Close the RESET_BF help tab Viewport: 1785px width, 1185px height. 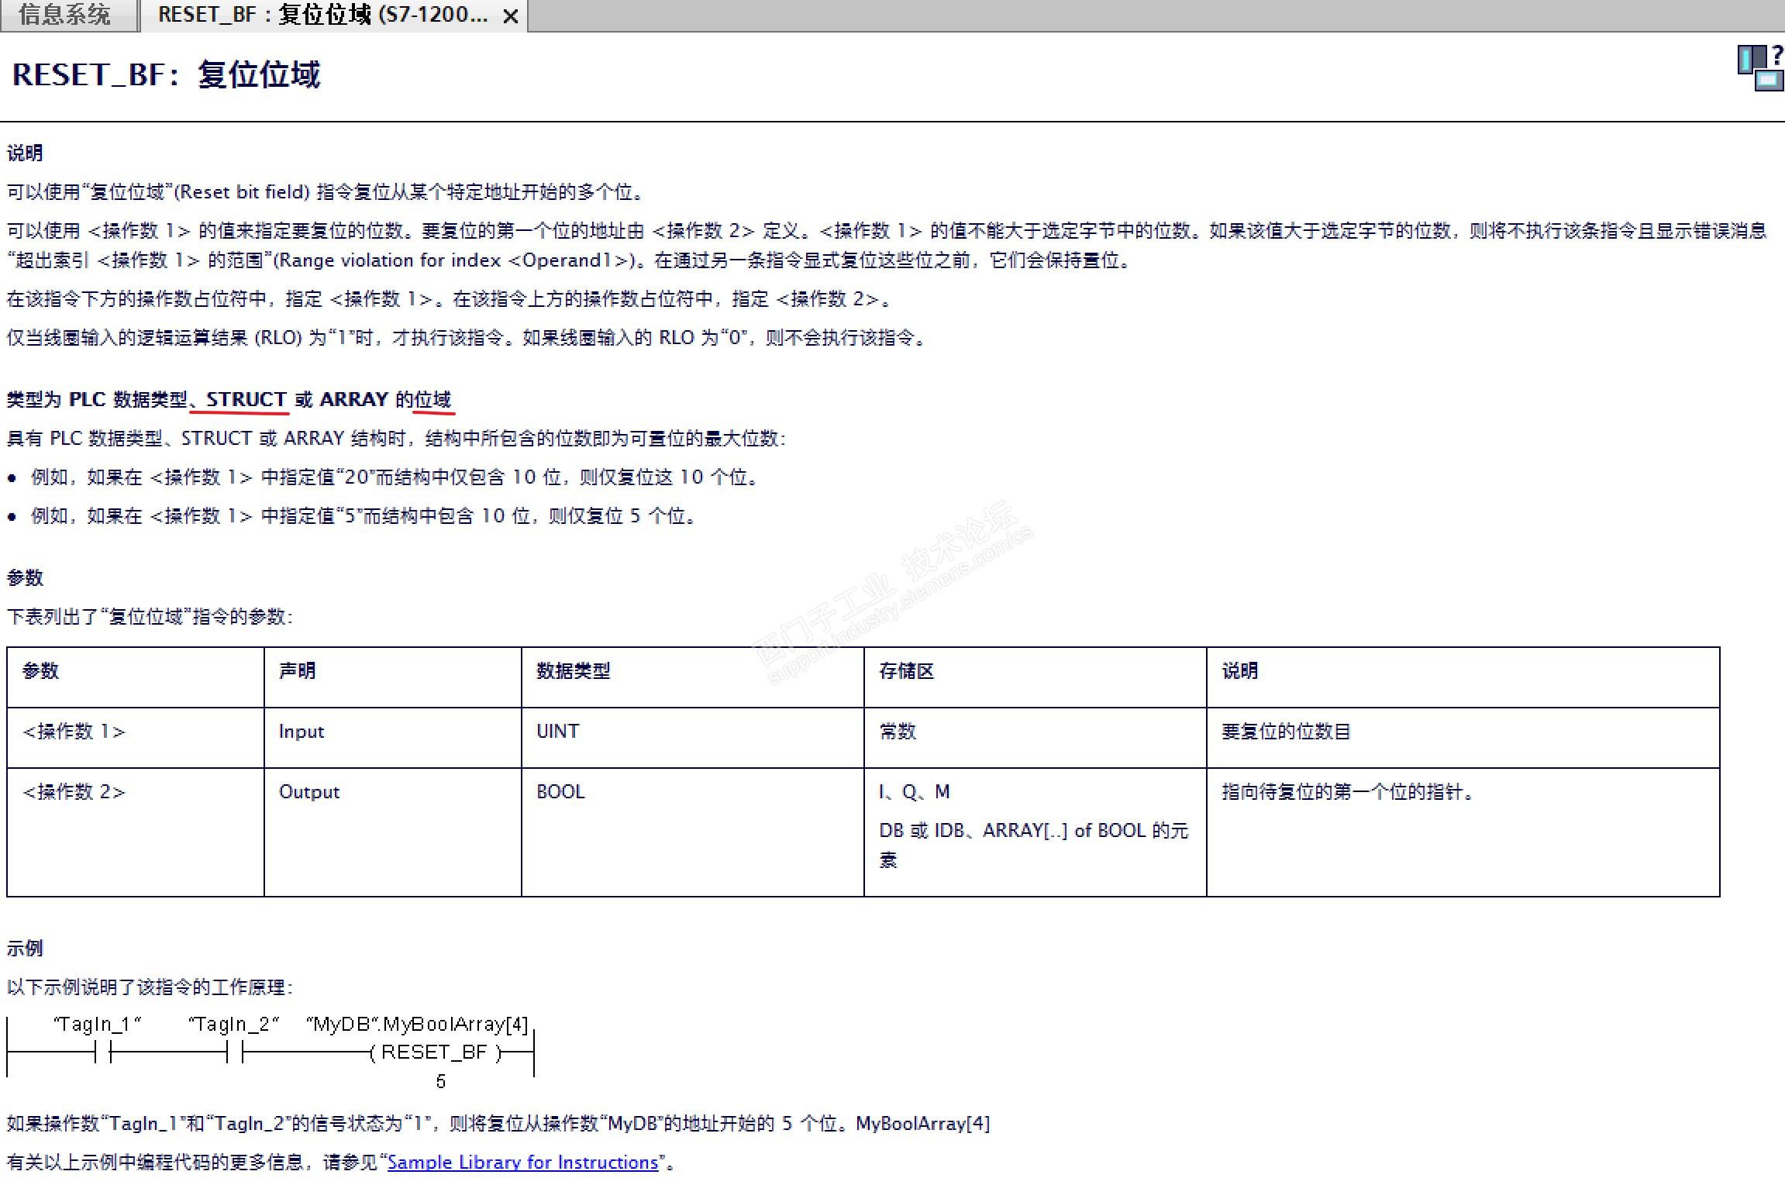click(510, 16)
